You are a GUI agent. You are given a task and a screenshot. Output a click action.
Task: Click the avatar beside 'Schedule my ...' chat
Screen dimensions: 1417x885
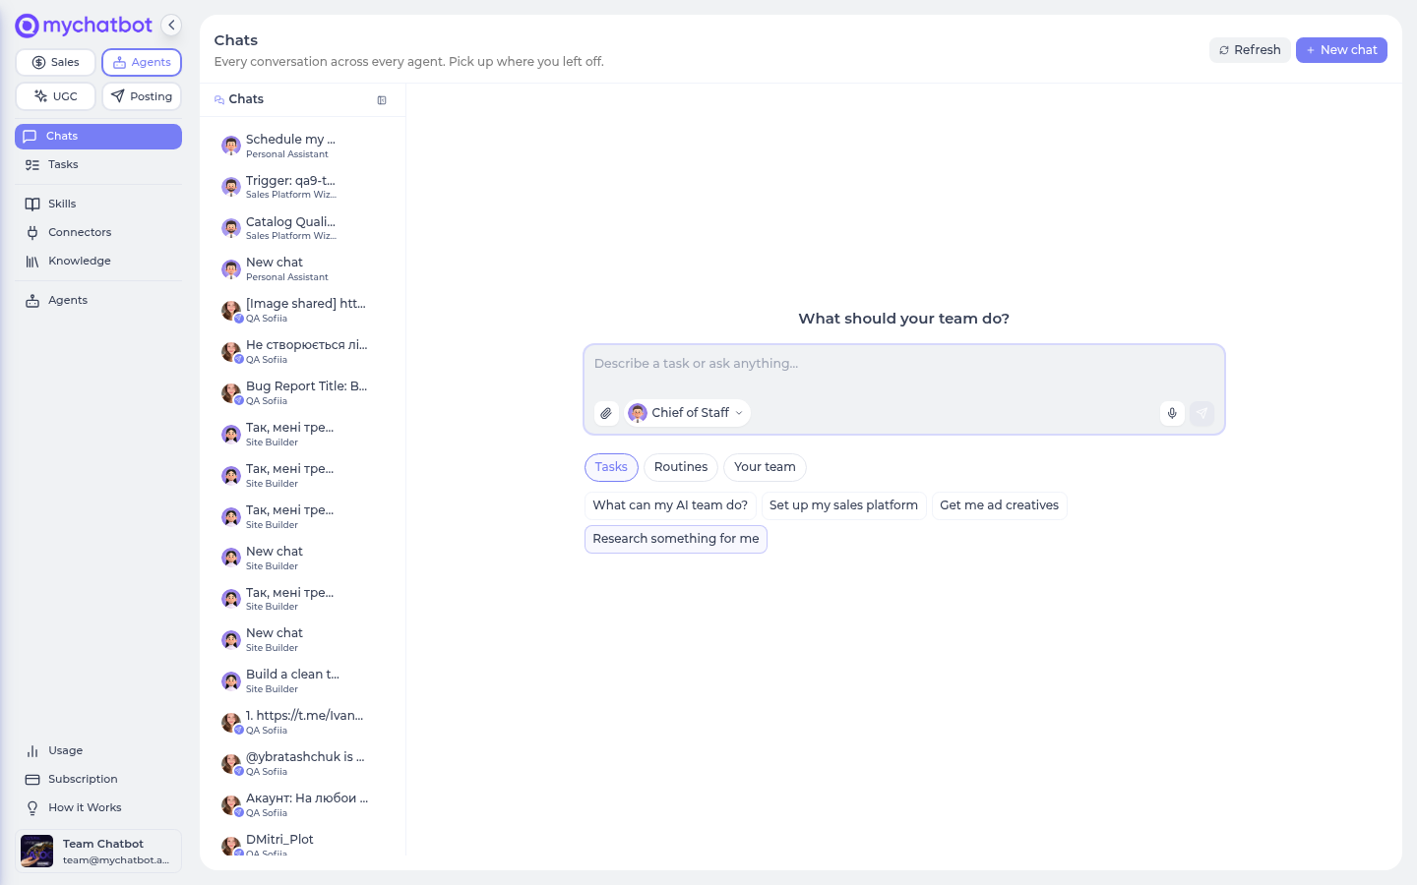coord(231,146)
